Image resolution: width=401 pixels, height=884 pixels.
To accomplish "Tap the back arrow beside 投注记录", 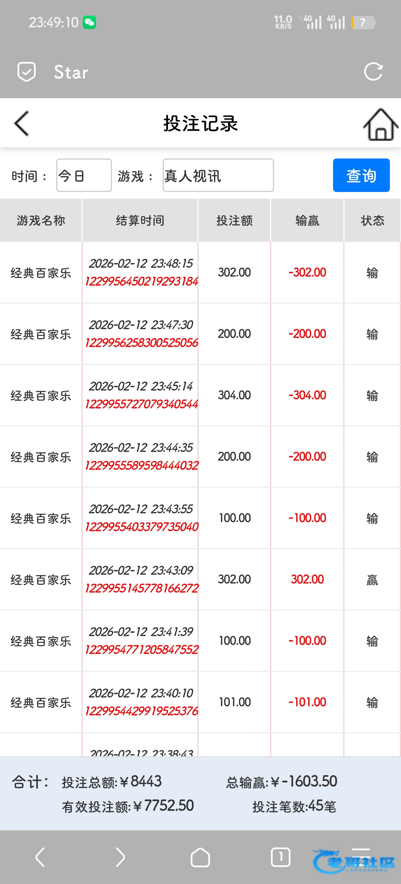I will [21, 124].
